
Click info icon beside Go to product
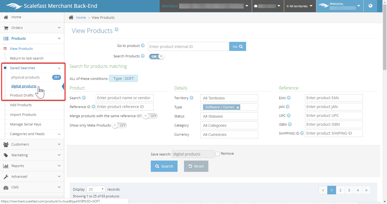click(x=143, y=46)
